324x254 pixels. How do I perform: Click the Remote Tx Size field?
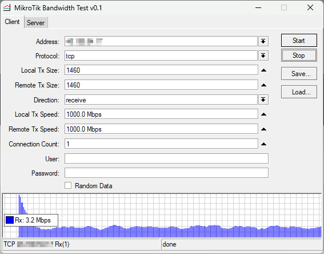click(x=161, y=85)
